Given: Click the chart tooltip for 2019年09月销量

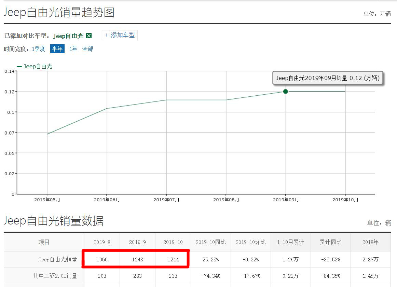Looking at the screenshot, I should [x=327, y=78].
